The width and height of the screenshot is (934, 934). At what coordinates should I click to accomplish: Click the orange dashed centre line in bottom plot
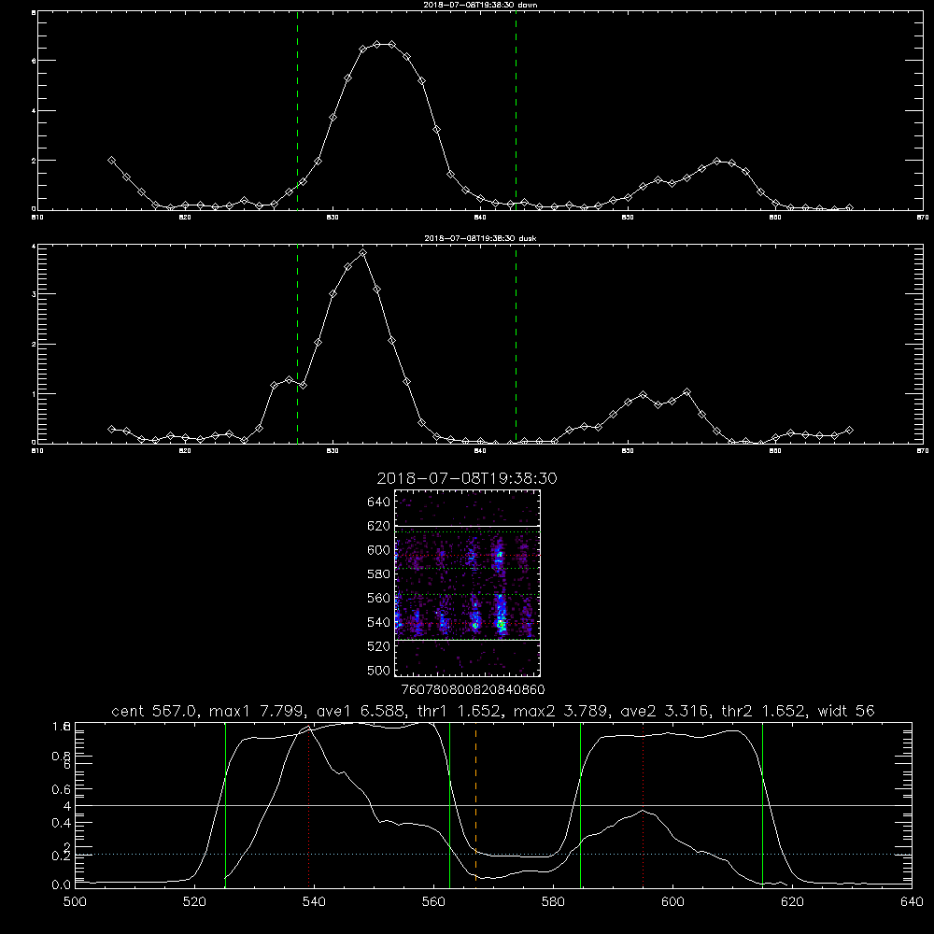point(476,804)
